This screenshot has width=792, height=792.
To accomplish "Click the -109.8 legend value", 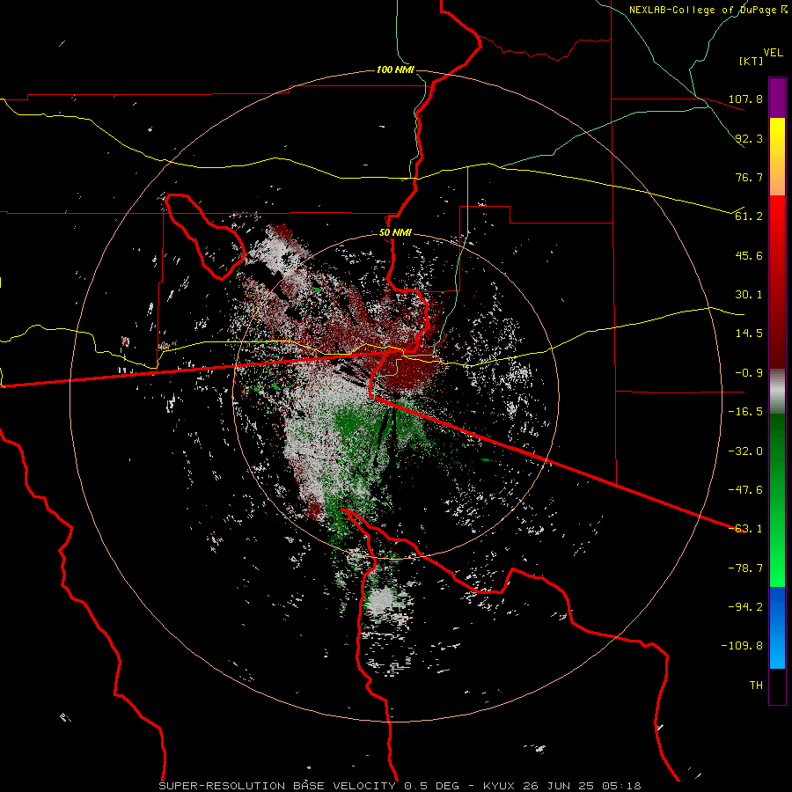I will (742, 646).
